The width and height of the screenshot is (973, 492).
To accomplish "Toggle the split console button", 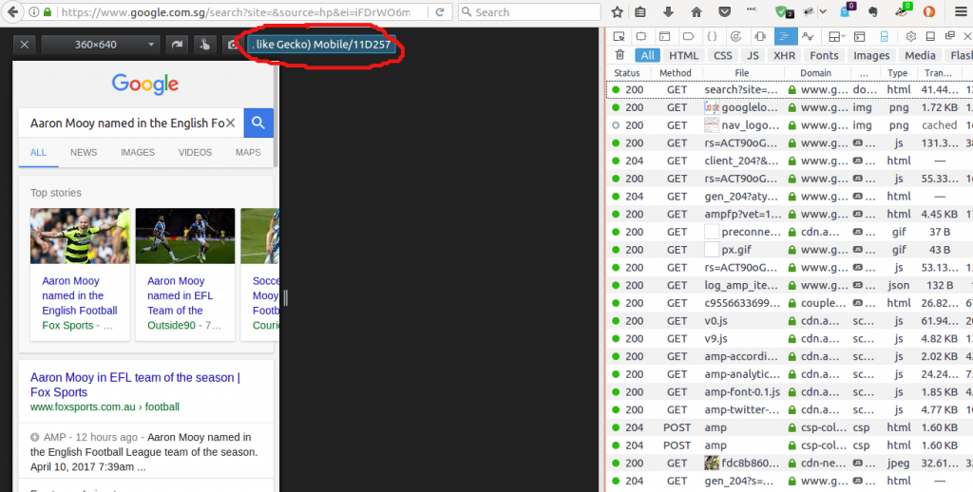I will click(x=859, y=37).
